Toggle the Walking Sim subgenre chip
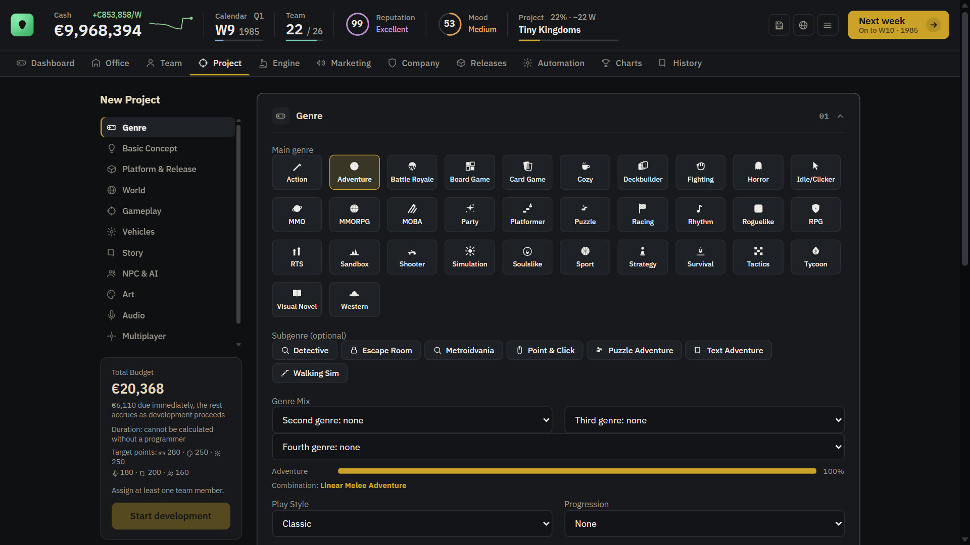This screenshot has width=970, height=545. point(310,373)
